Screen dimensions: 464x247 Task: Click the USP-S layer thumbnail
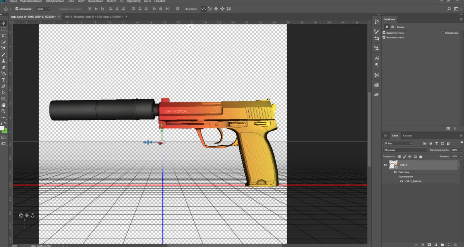pos(394,165)
